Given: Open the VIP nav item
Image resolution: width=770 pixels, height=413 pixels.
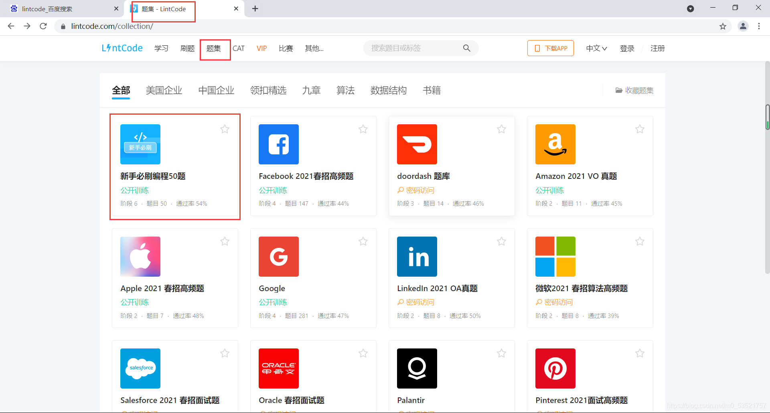Looking at the screenshot, I should 261,49.
